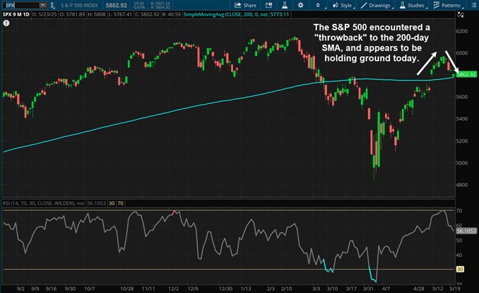Viewport: 479px width, 293px height.
Task: Click the RSI oversold 30 label in header
Action: [x=112, y=203]
